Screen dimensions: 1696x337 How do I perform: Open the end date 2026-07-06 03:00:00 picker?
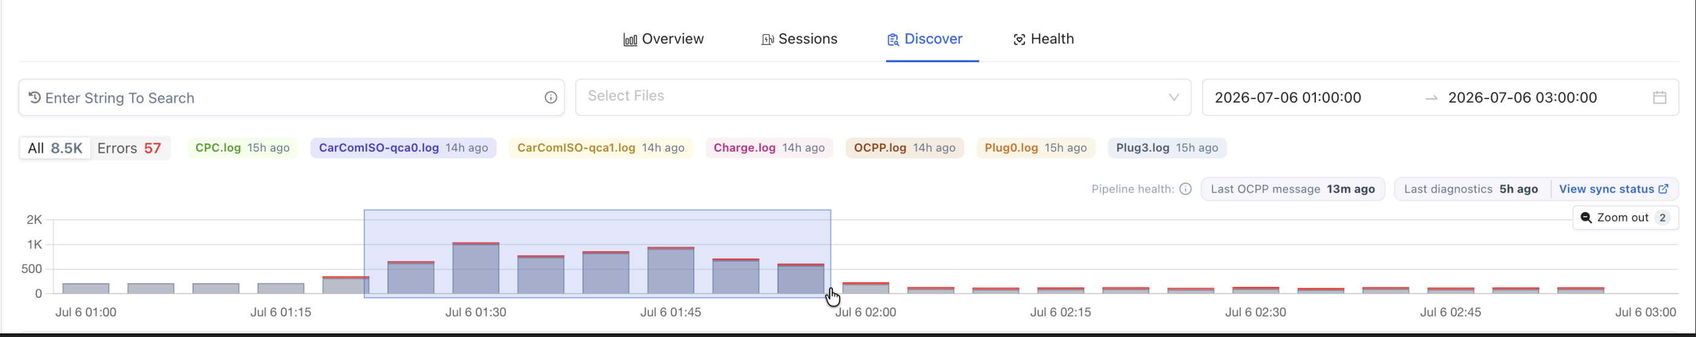point(1522,97)
